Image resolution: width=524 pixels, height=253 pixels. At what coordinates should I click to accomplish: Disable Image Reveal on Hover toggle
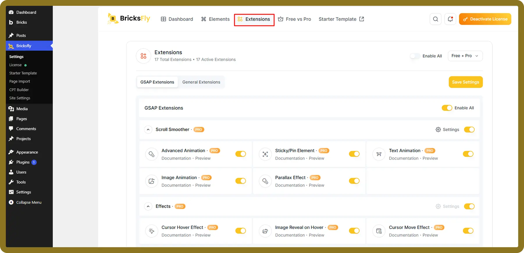click(354, 231)
